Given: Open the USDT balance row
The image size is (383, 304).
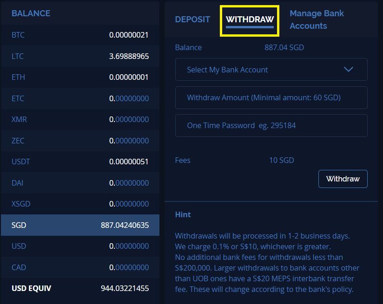Looking at the screenshot, I should 80,162.
